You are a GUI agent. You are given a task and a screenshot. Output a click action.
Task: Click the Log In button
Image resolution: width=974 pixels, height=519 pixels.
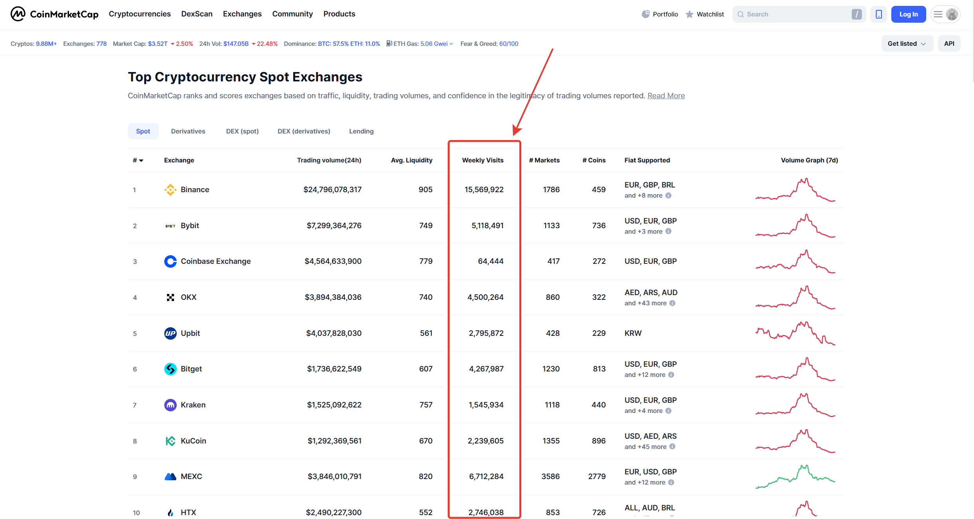[909, 14]
